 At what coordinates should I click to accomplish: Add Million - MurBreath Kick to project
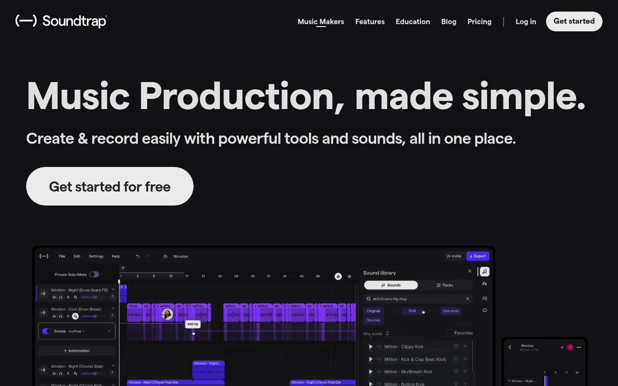tap(465, 372)
